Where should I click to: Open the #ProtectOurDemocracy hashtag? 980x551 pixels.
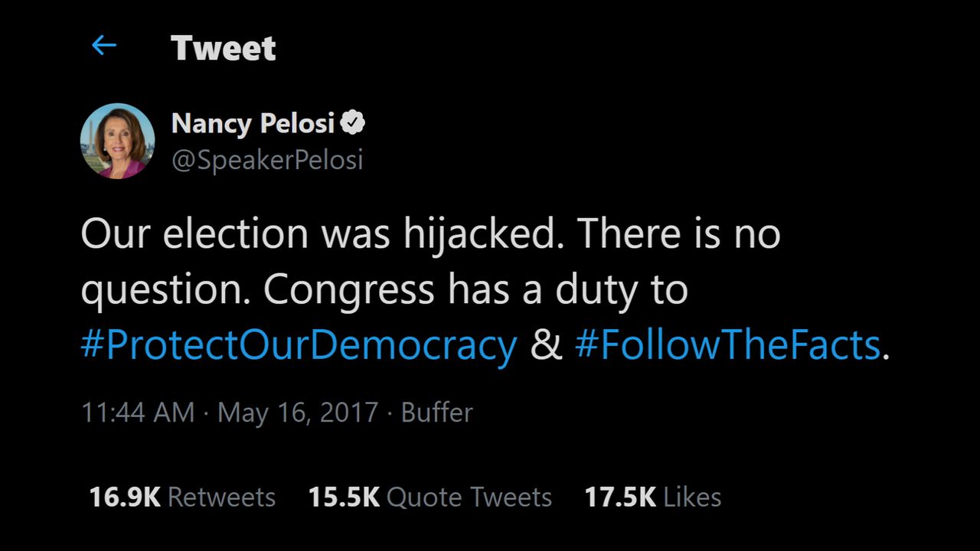[x=299, y=346]
